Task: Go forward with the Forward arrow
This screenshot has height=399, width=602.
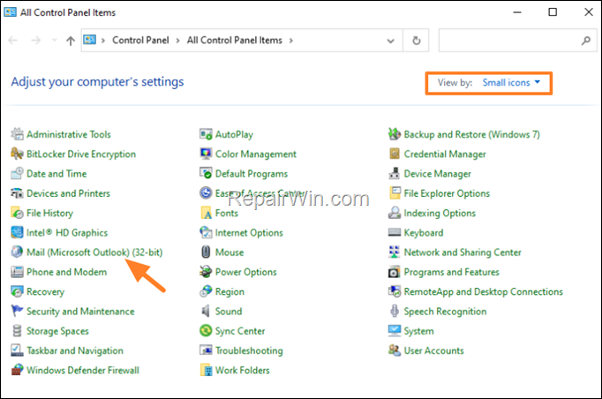Action: pos(35,41)
